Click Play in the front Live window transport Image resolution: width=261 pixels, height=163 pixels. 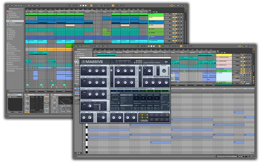pos(149,46)
